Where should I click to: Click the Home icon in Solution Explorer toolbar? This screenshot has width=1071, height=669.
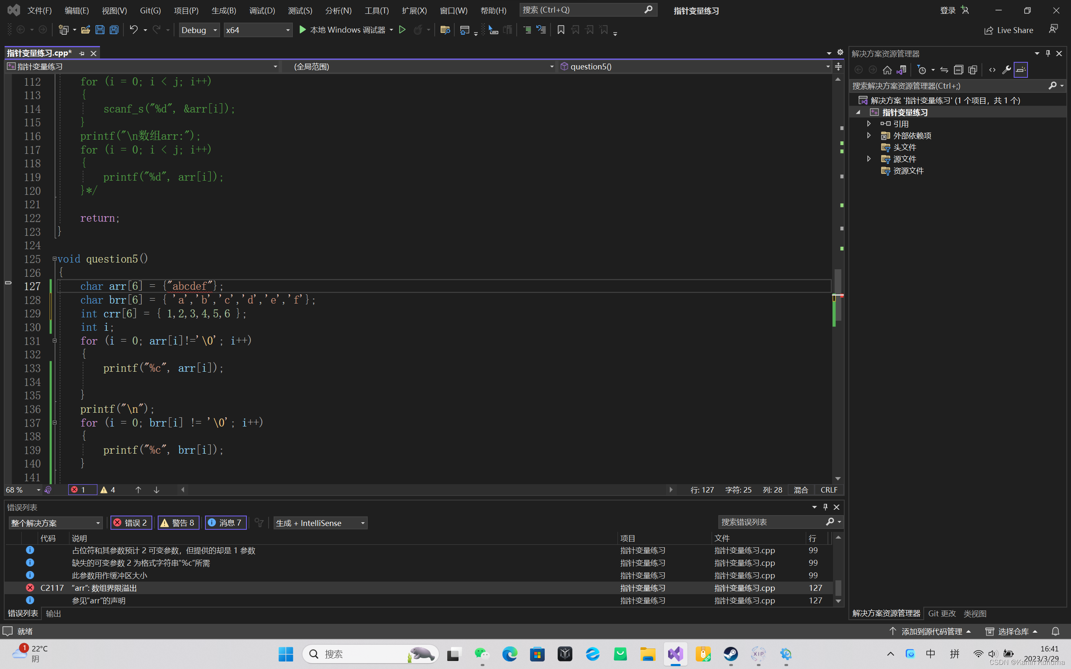[x=887, y=69]
